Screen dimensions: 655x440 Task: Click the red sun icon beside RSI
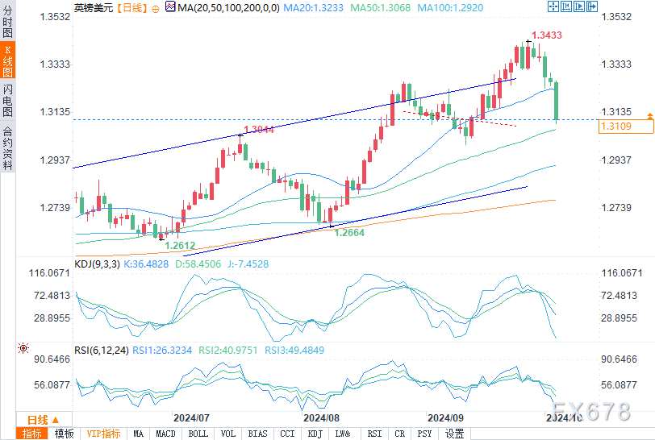pyautogui.click(x=23, y=348)
